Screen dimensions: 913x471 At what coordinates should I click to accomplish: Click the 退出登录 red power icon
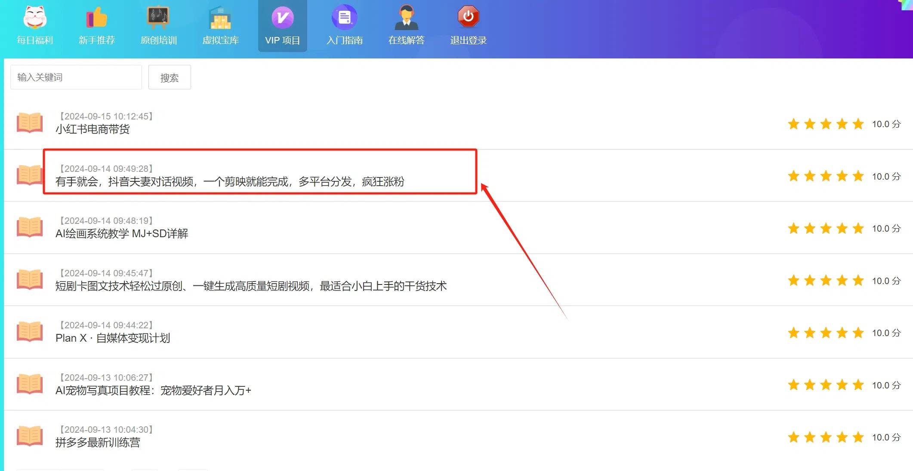tap(468, 17)
